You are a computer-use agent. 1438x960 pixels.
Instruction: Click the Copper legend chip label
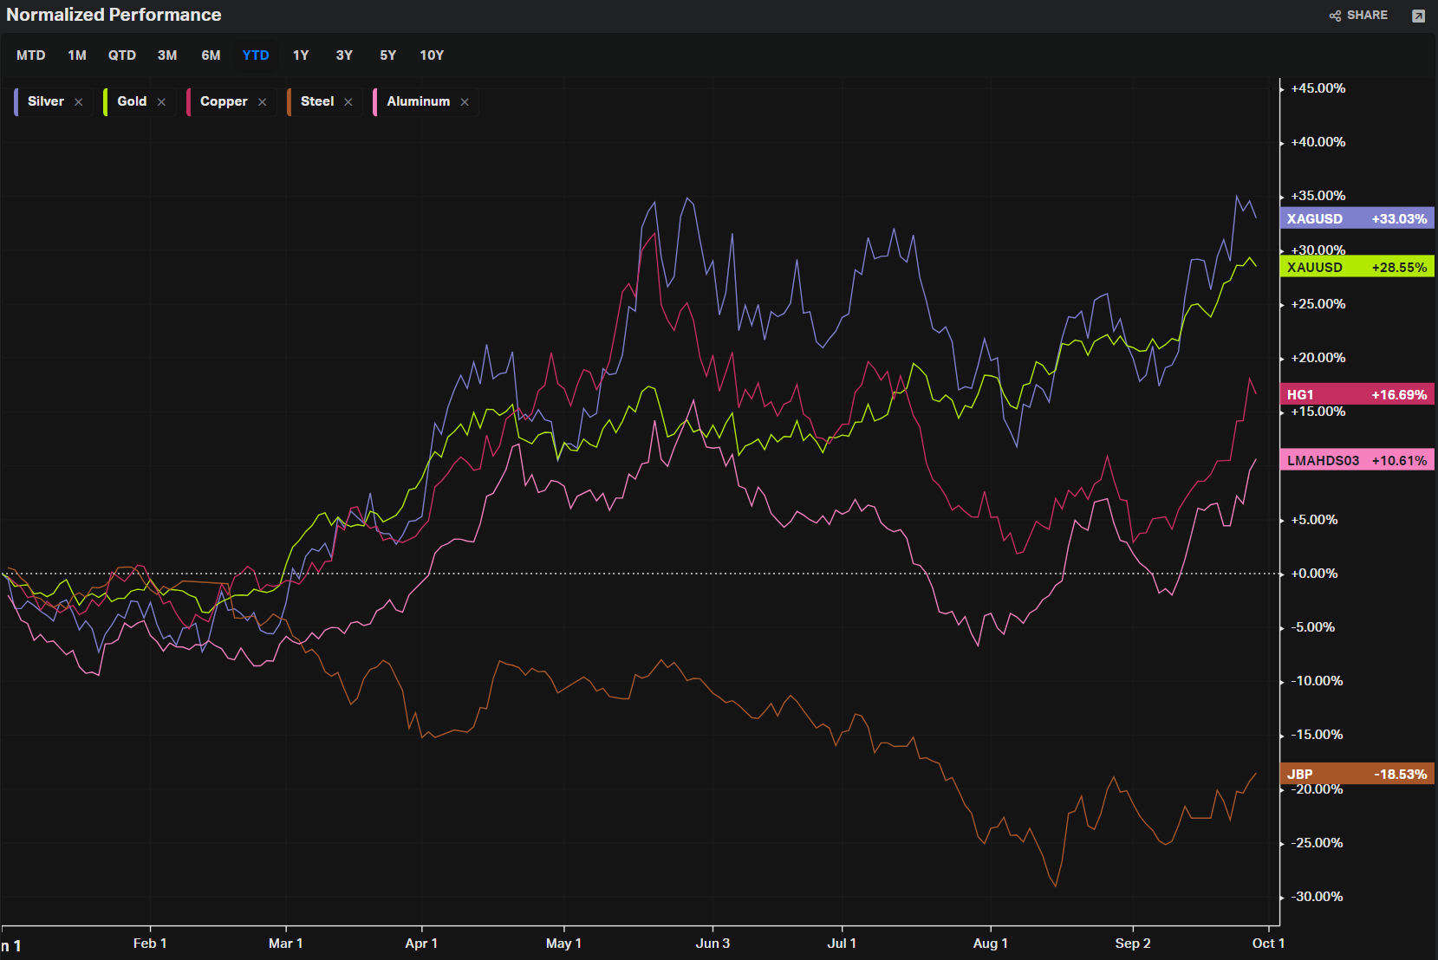tap(224, 101)
